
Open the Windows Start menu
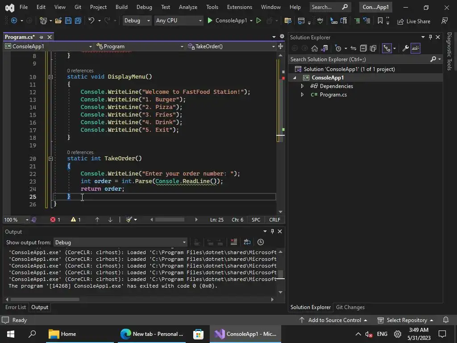pyautogui.click(x=11, y=334)
